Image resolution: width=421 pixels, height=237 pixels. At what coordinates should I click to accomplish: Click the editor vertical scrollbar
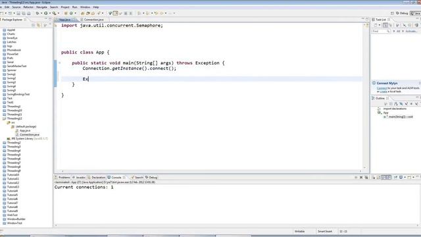point(364,97)
